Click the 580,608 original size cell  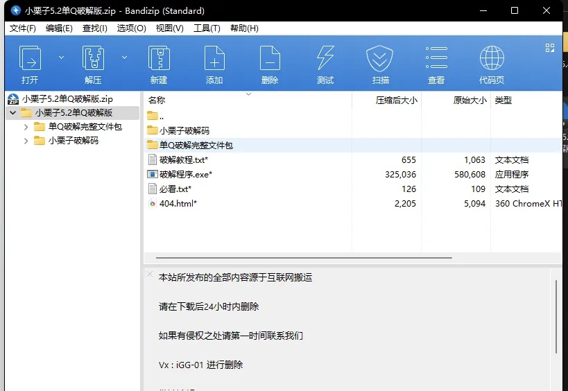pyautogui.click(x=470, y=175)
